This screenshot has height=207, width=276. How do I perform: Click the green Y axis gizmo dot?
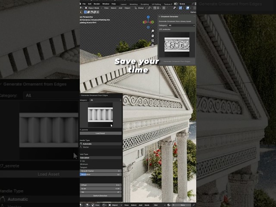click(x=152, y=22)
